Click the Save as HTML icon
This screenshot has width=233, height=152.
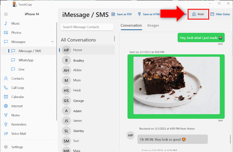coord(140,14)
